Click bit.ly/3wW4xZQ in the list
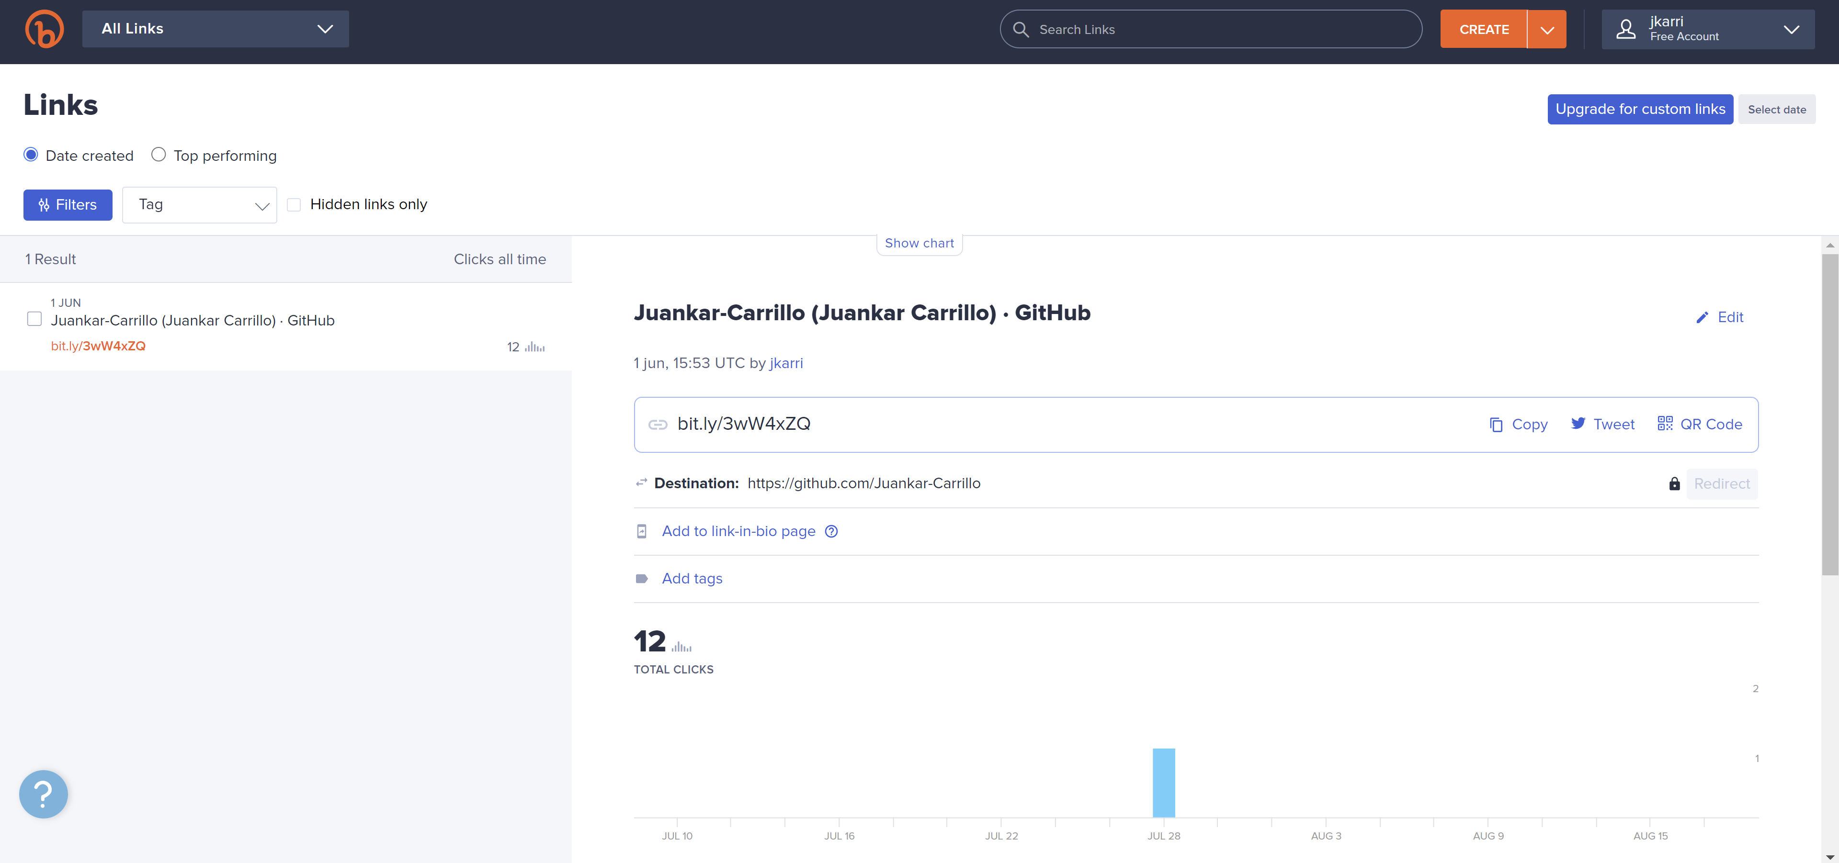Screen dimensions: 1839x863 coord(98,346)
